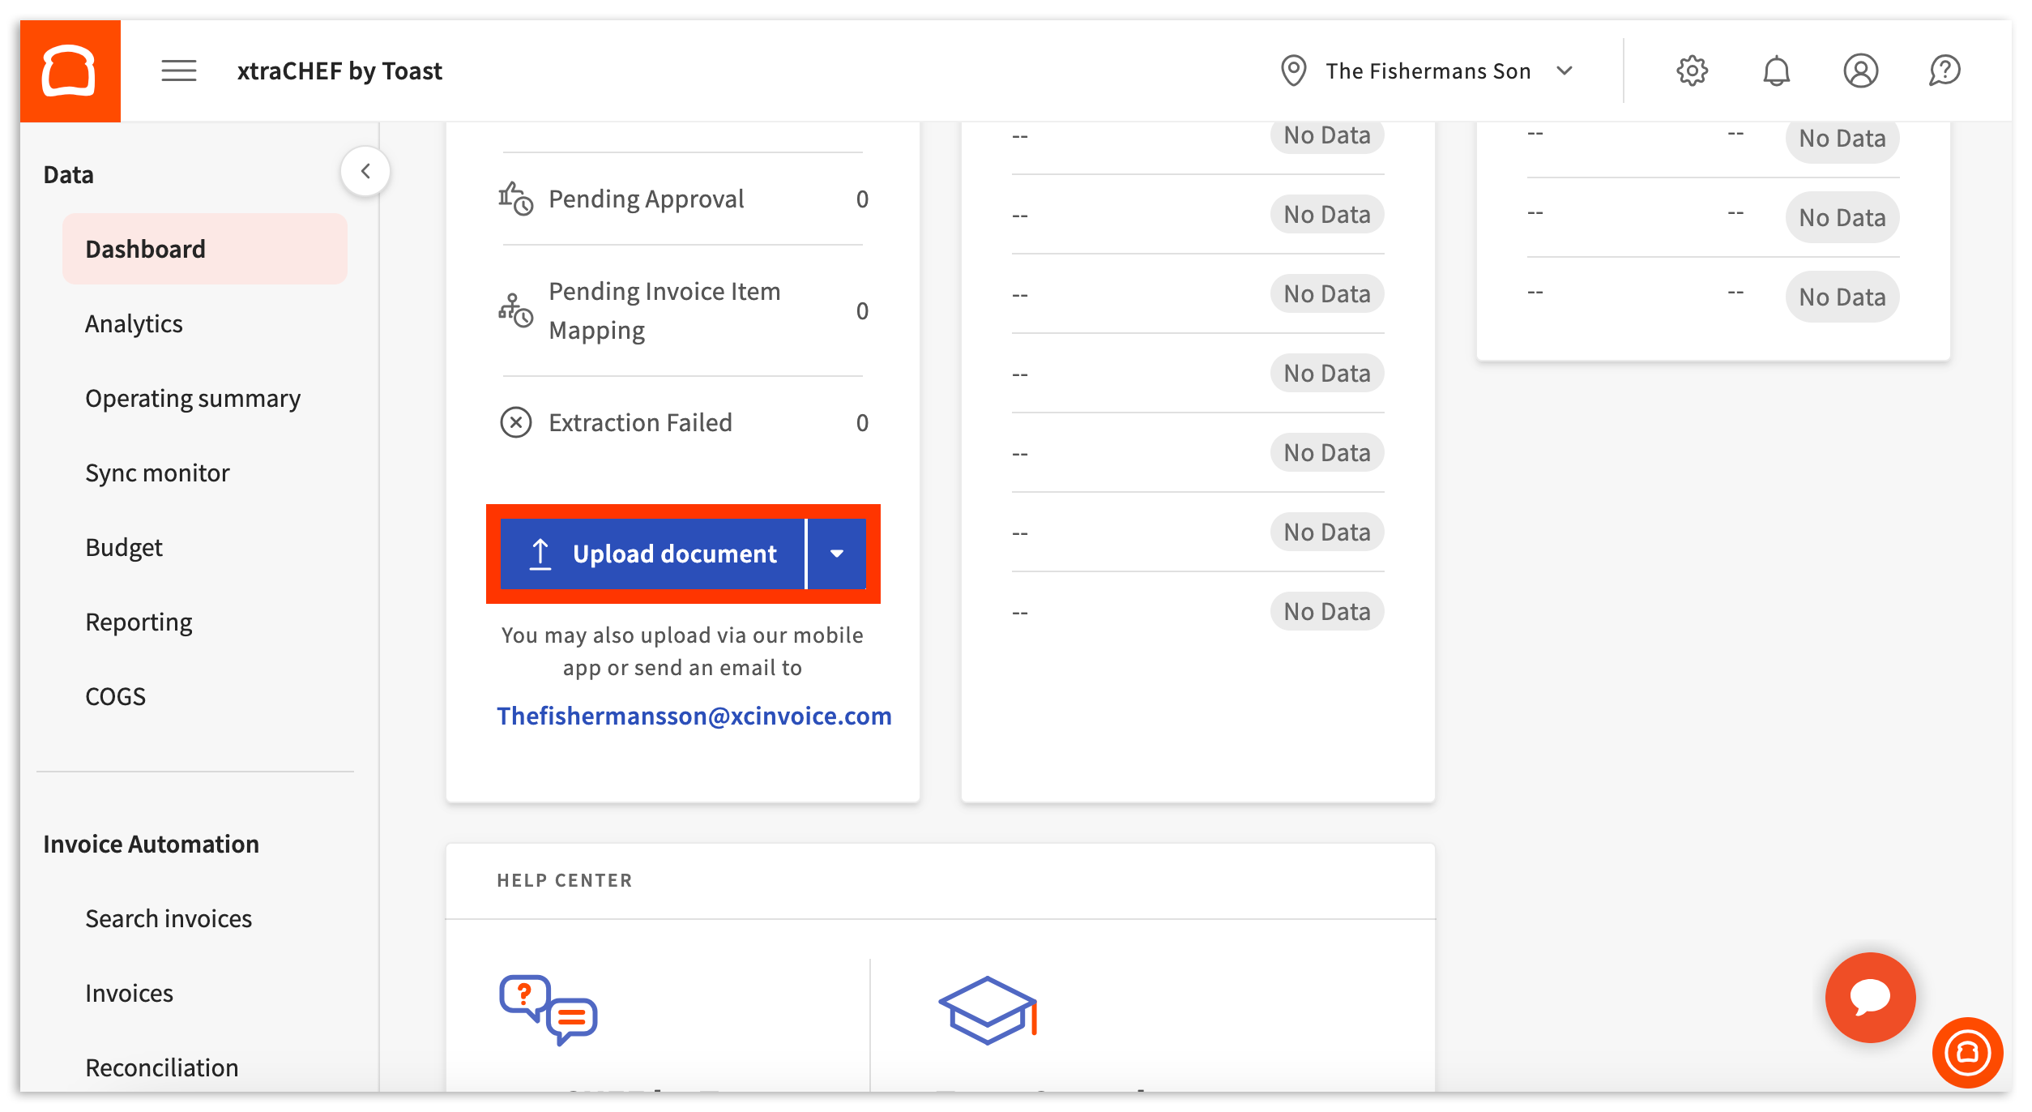Open Search invoices page
The image size is (2032, 1112).
(x=169, y=918)
